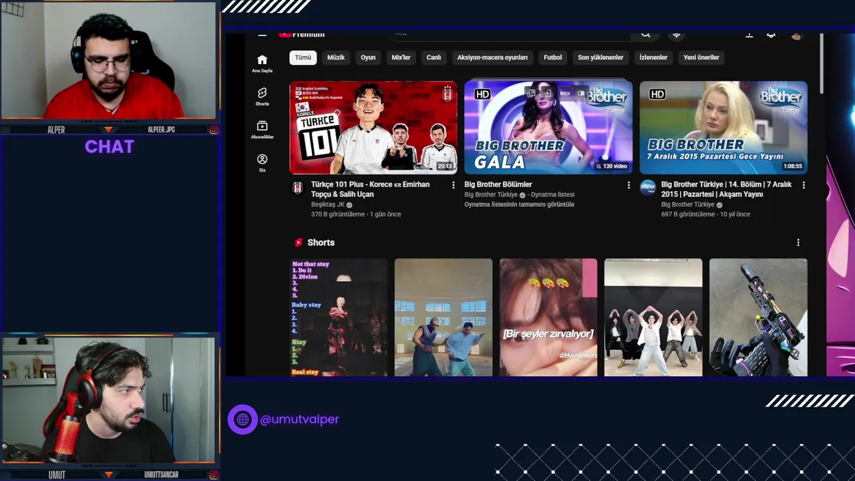The height and width of the screenshot is (481, 855).
Task: Select the Son yüklenenler chip
Action: coord(601,57)
